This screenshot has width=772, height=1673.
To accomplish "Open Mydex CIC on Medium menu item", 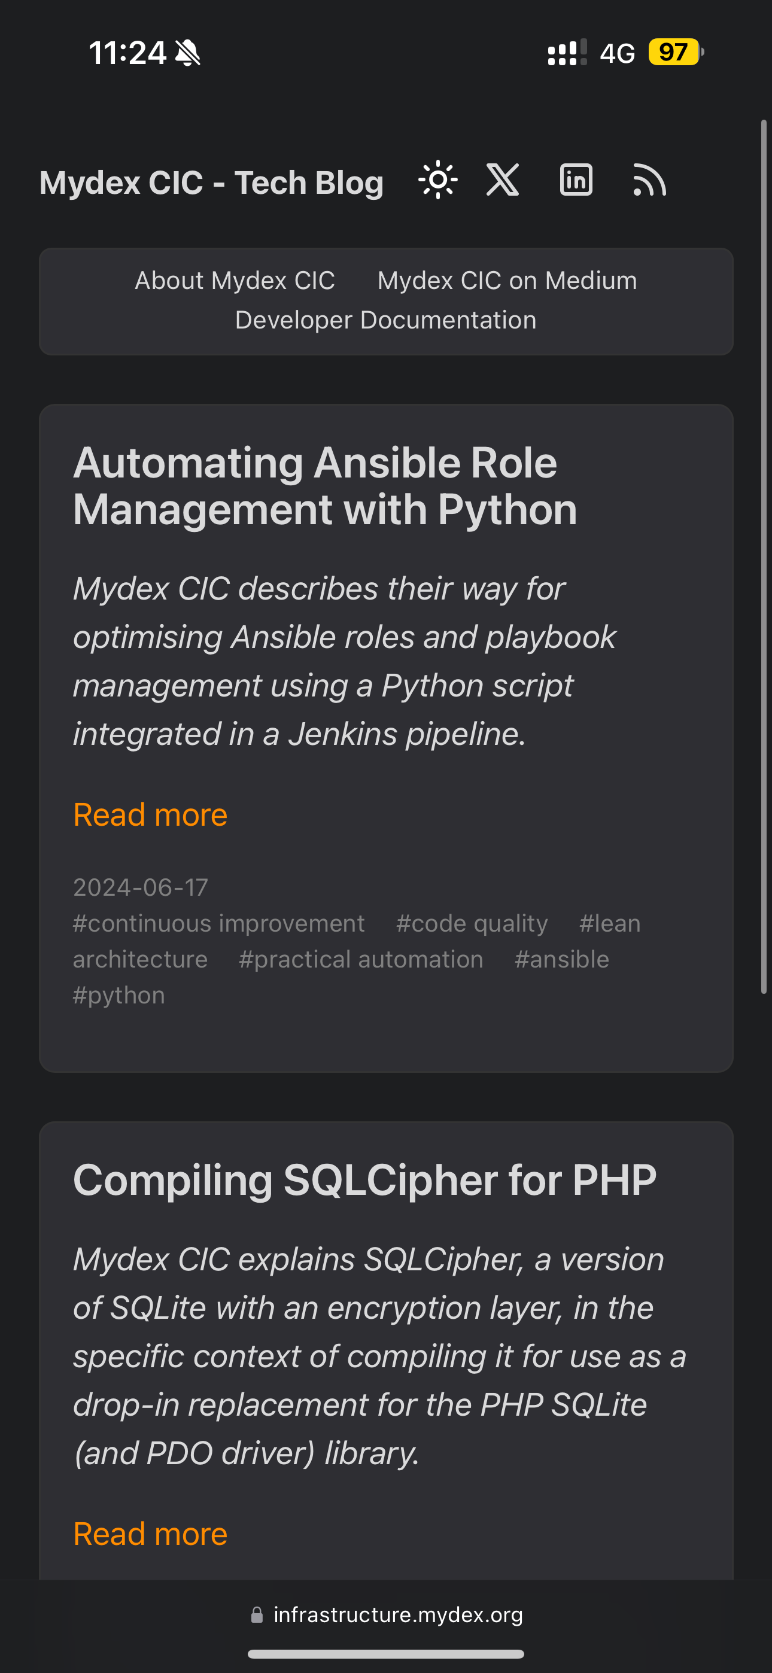I will (x=507, y=281).
